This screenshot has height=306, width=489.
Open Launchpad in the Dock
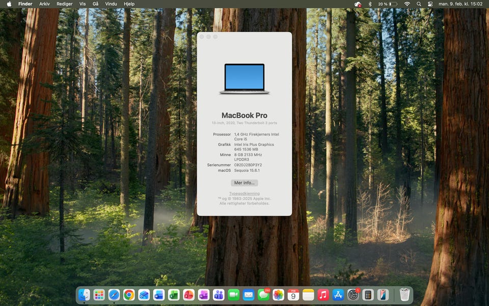point(99,294)
